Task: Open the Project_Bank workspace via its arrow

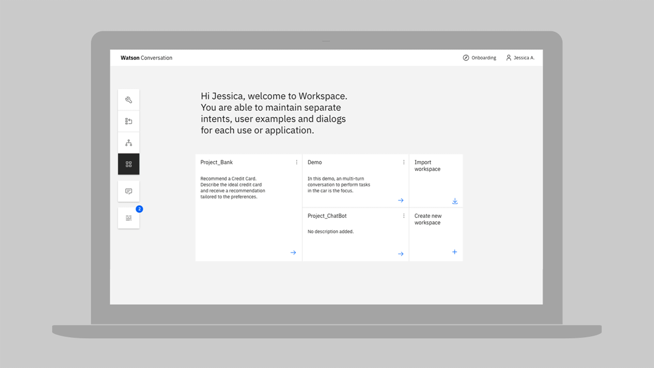Action: coord(293,252)
